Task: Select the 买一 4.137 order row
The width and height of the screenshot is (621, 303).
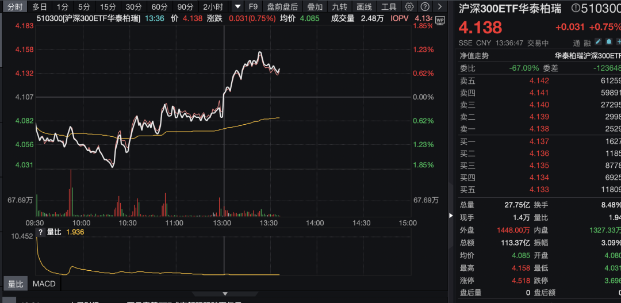Action: tap(540, 141)
